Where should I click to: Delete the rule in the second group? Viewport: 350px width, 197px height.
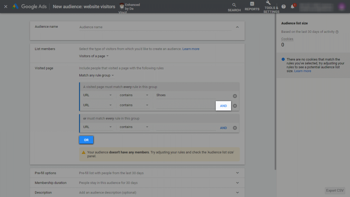235,128
